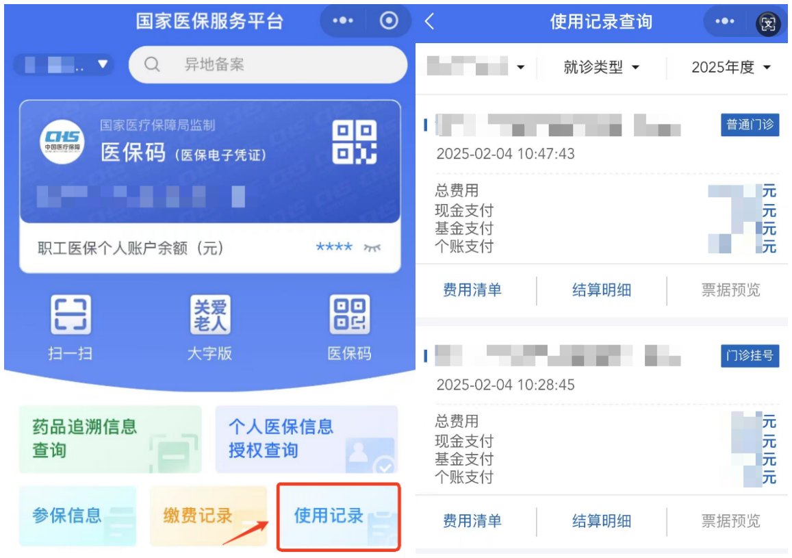Image resolution: width=792 pixels, height=558 pixels.
Task: View 费用清单 of the 普通门诊 record
Action: coord(472,290)
